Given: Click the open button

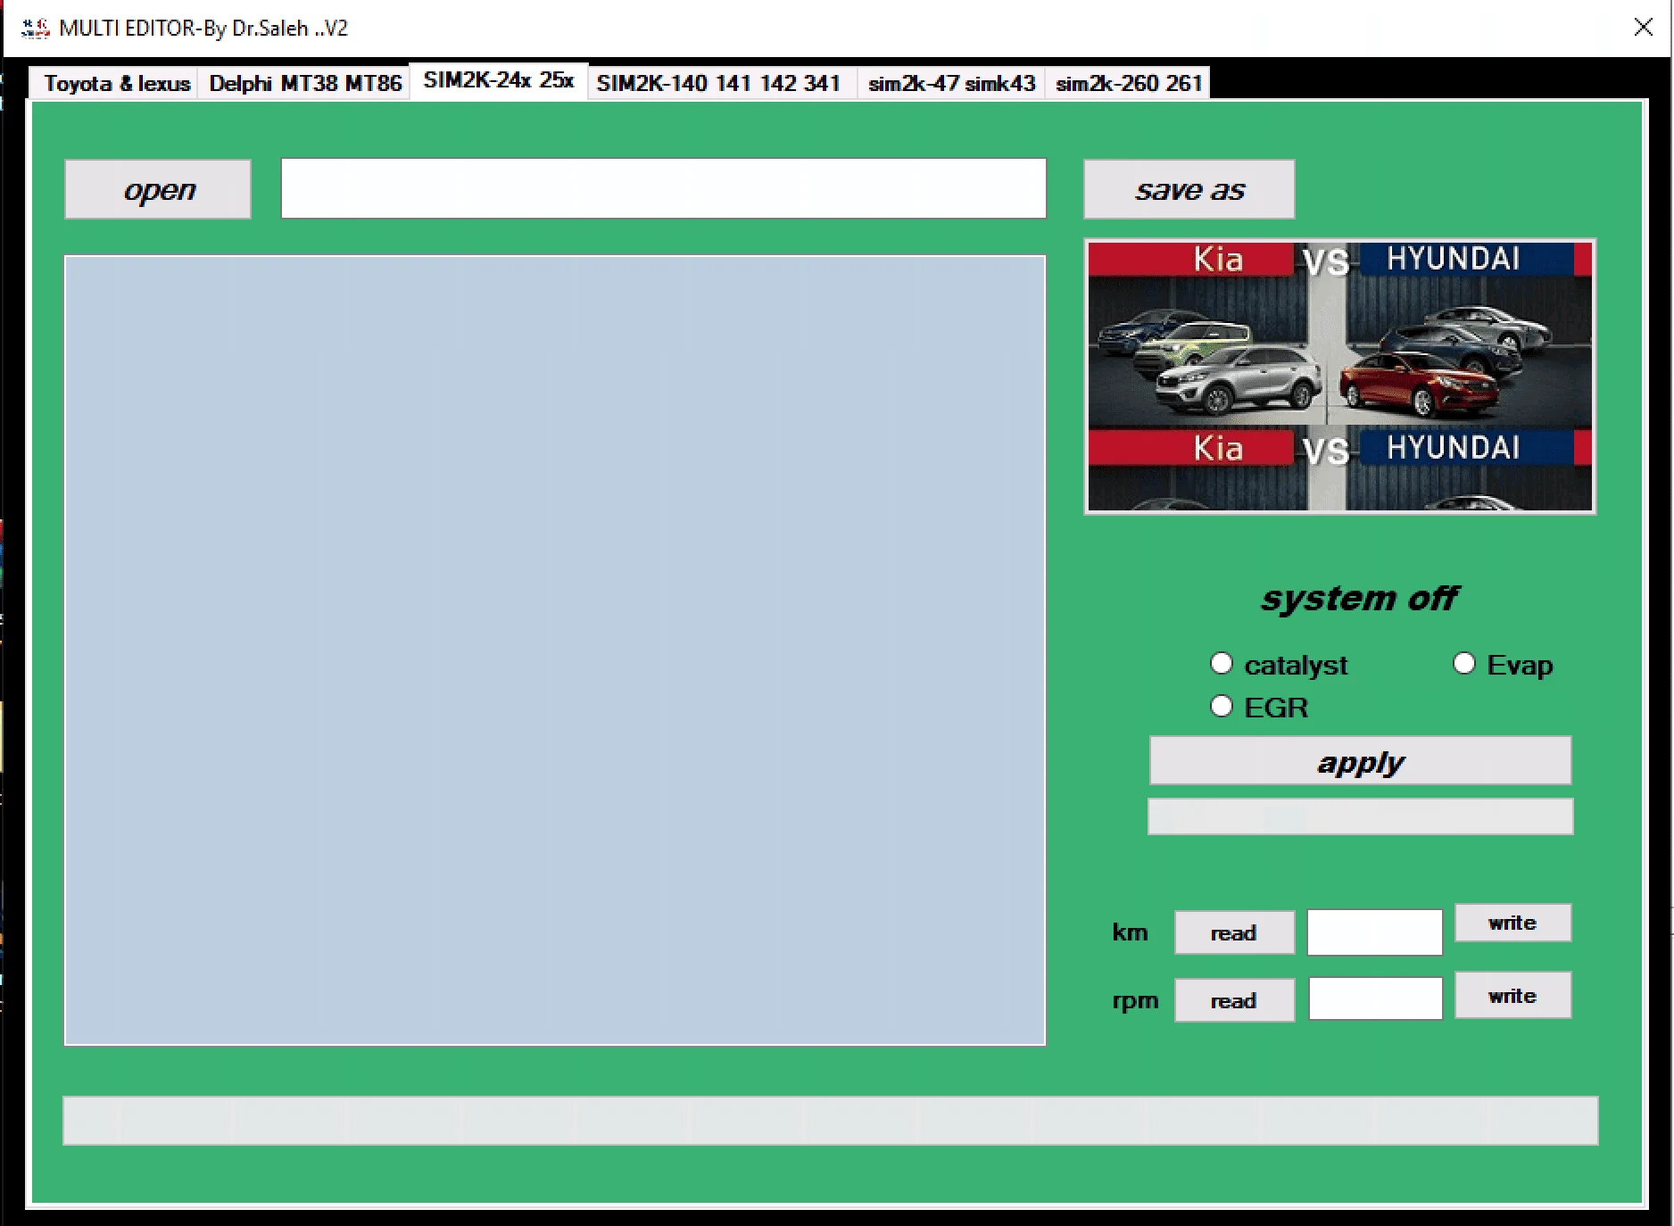Looking at the screenshot, I should point(158,189).
